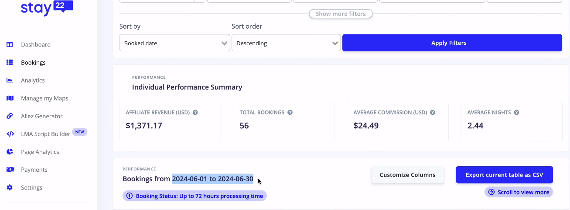Click info icon in Booking Status badge
The width and height of the screenshot is (570, 210).
tap(130, 196)
